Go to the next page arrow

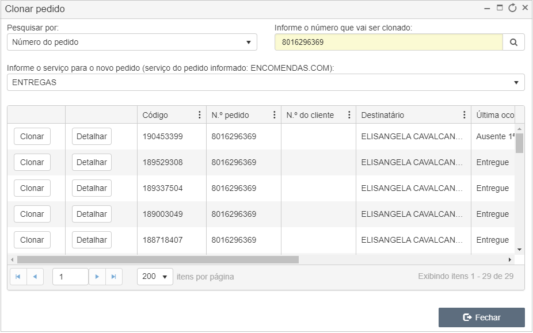point(97,277)
